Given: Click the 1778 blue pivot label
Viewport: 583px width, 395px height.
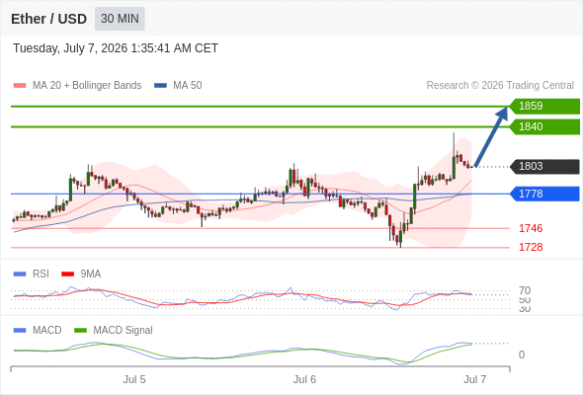Looking at the screenshot, I should pos(544,194).
